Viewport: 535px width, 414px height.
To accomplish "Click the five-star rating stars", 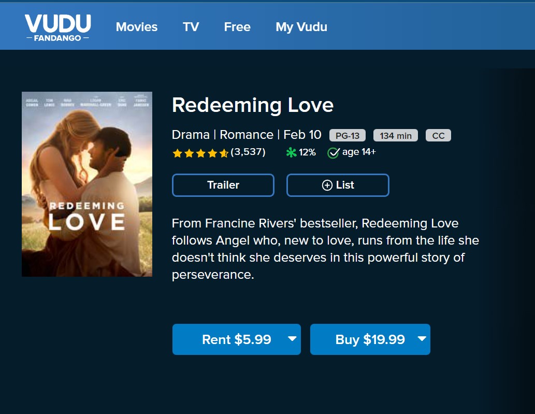I will coord(200,153).
